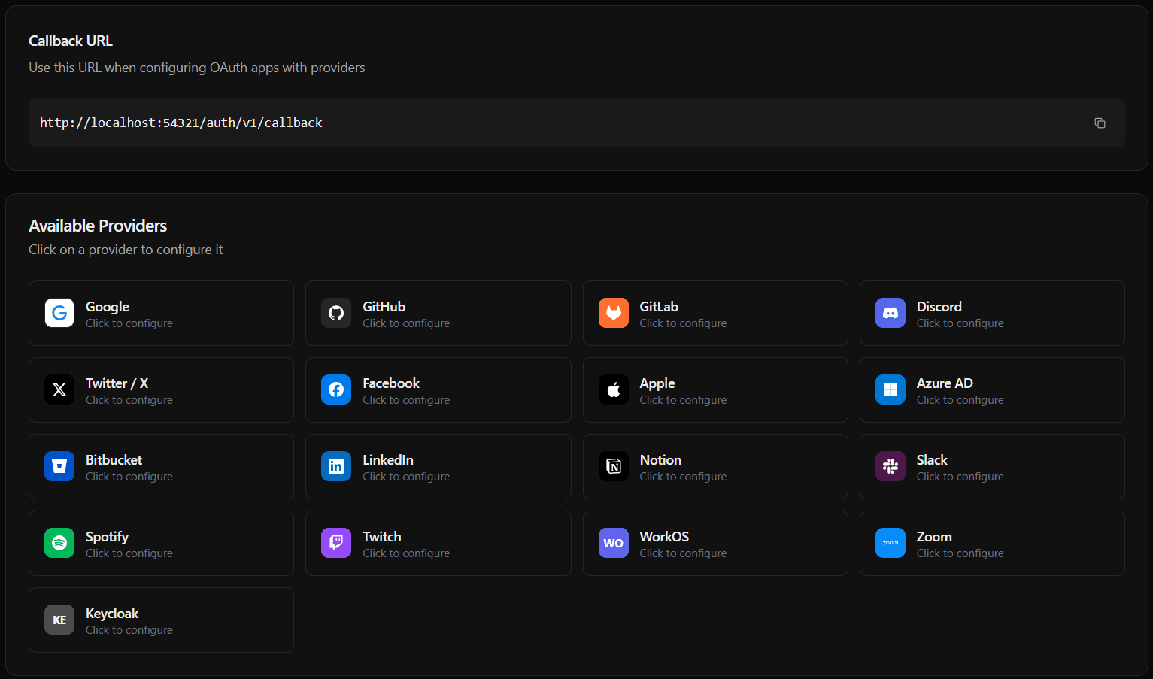Click the Notion icon

pyautogui.click(x=614, y=466)
